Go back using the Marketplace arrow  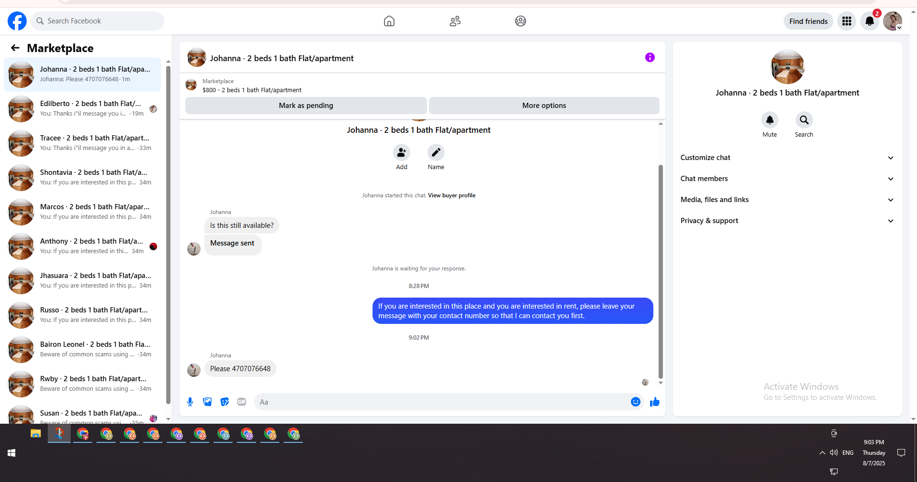click(x=15, y=48)
